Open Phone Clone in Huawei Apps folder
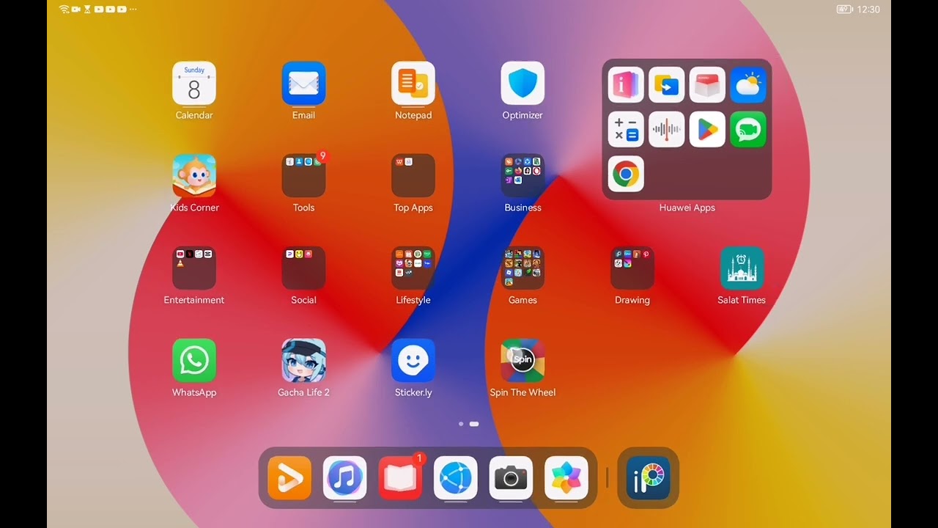This screenshot has height=528, width=938. pyautogui.click(x=667, y=85)
